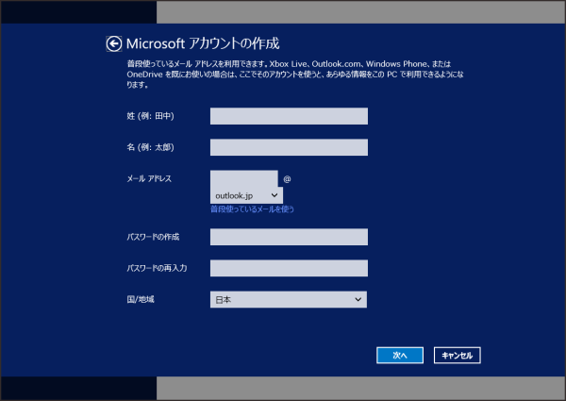Image resolution: width=566 pixels, height=401 pixels.
Task: Click the Microsoft アカウントの作成 heading
Action: click(203, 43)
